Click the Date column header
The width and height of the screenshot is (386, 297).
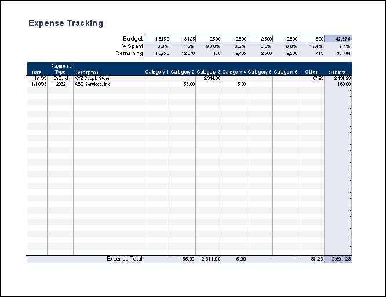pyautogui.click(x=37, y=72)
